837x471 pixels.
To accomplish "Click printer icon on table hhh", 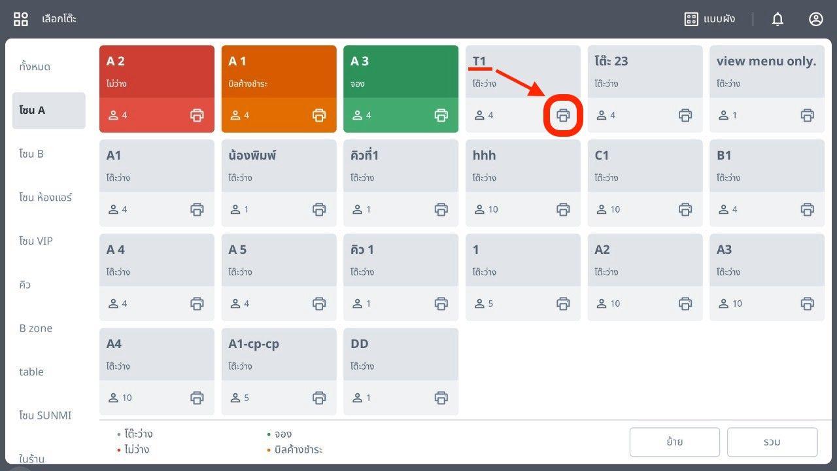I will point(563,210).
